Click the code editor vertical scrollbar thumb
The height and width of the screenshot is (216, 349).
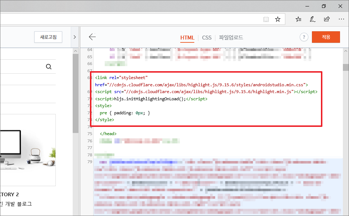coord(346,67)
